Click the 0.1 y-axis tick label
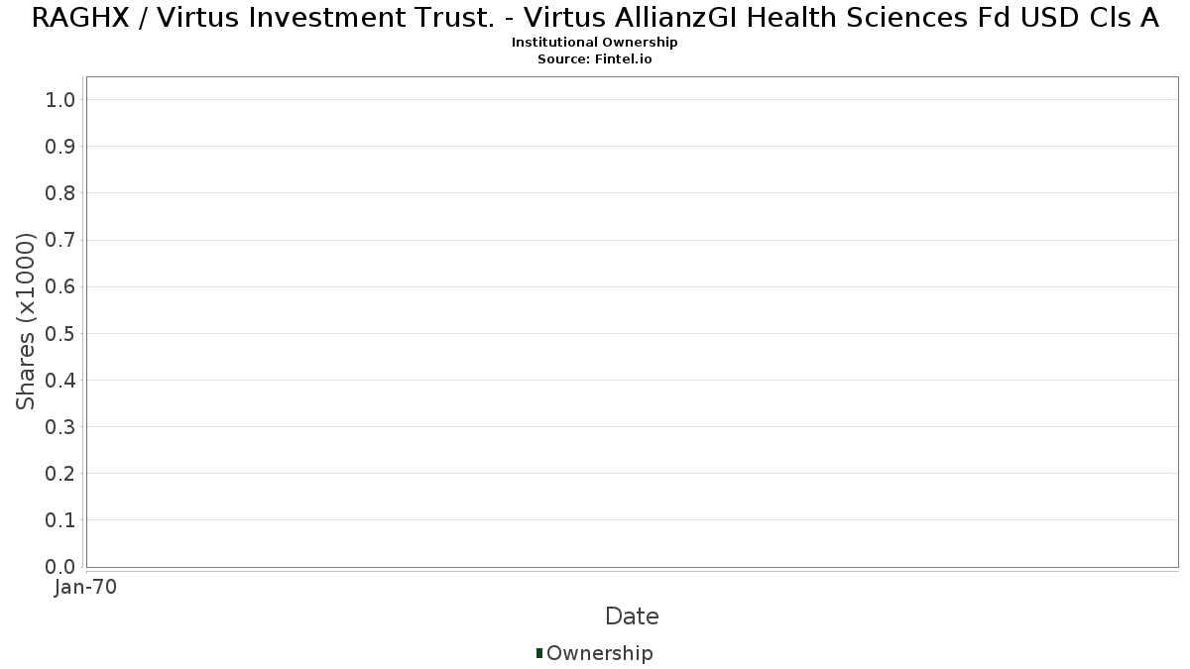Image resolution: width=1190 pixels, height=669 pixels. point(60,520)
